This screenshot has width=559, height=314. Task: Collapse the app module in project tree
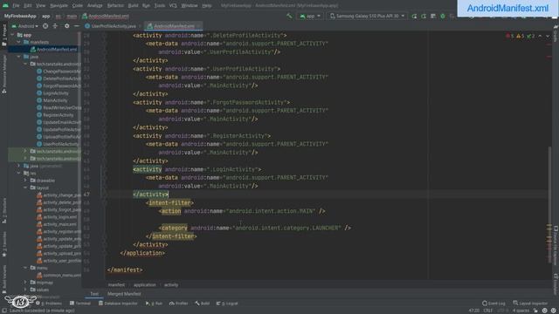tap(13, 35)
